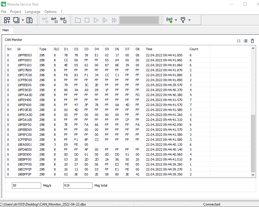
Task: Click the scroll down arrow of message list
Action: click(253, 174)
